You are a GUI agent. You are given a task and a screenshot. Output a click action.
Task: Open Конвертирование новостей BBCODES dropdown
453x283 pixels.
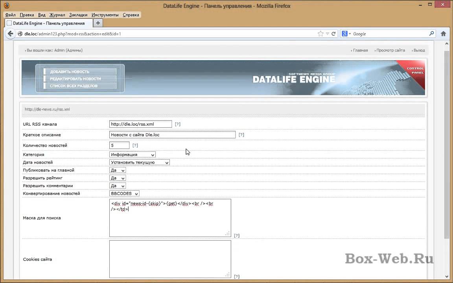click(124, 193)
